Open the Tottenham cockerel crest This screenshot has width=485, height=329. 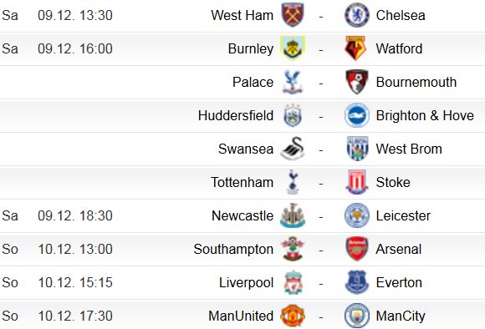(x=293, y=182)
